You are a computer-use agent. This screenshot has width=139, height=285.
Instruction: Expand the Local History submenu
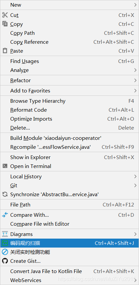69,176
